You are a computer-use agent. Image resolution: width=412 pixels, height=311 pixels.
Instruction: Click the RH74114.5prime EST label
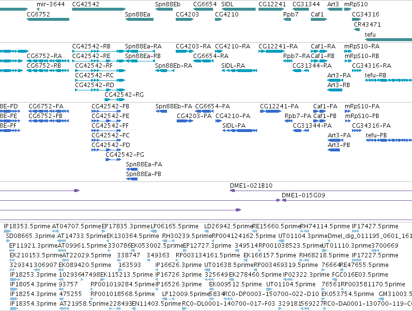pos(325,226)
